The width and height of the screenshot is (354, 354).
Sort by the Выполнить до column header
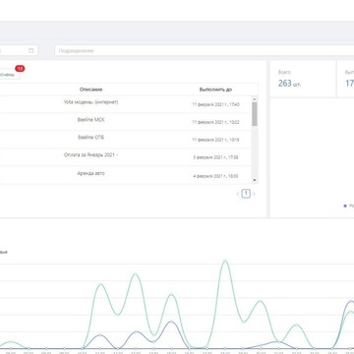(x=215, y=89)
